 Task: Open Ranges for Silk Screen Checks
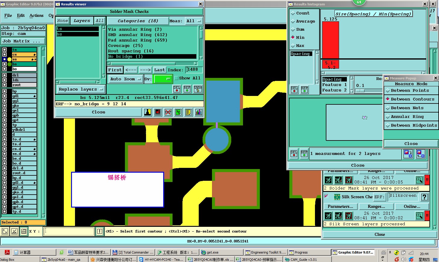point(376,207)
